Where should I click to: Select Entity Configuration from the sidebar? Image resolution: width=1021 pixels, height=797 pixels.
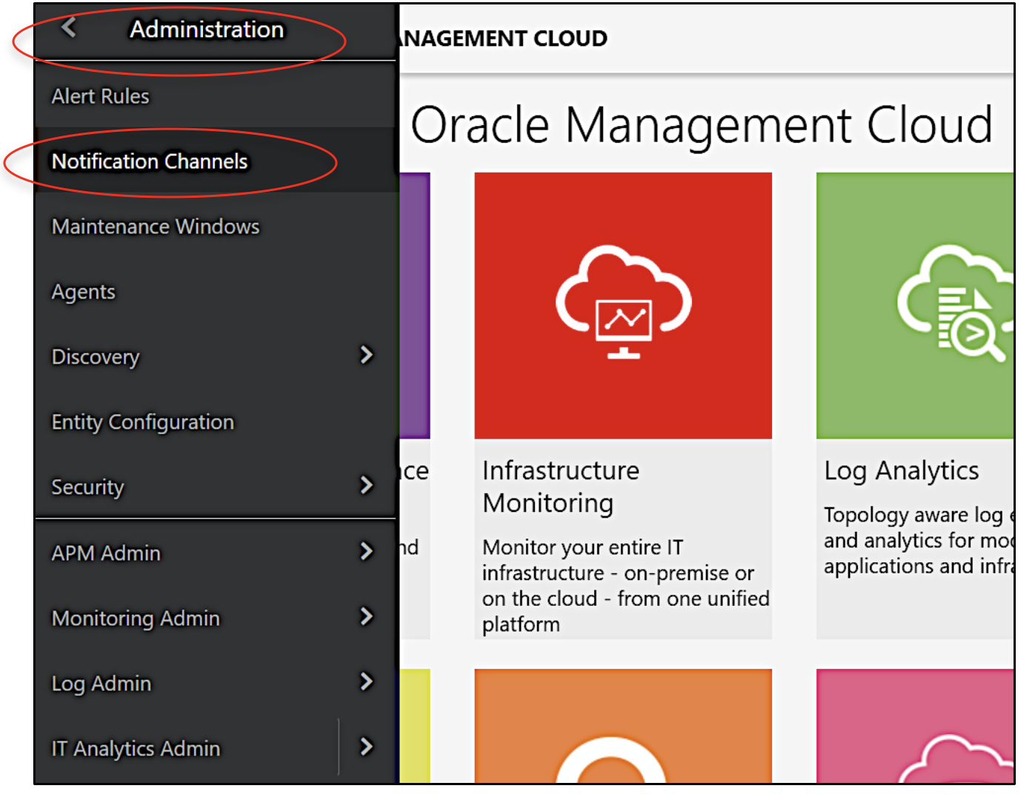point(142,421)
